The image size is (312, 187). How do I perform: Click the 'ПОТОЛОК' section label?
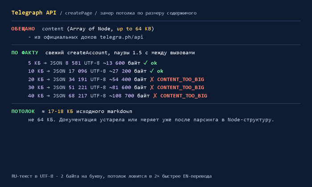23,111
